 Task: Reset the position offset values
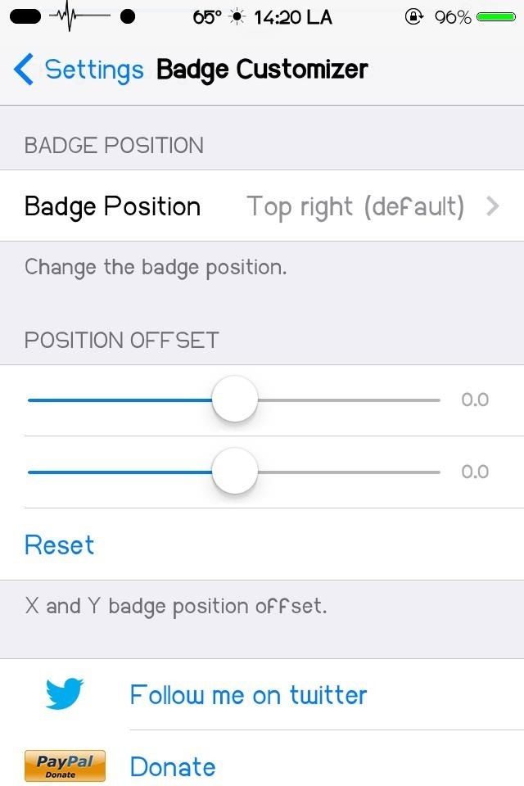tap(59, 544)
